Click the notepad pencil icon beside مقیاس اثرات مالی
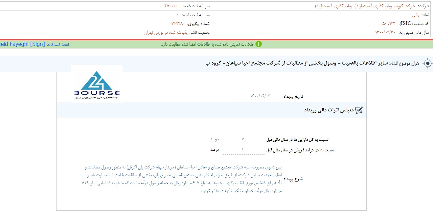The height and width of the screenshot is (212, 435). coord(359,110)
